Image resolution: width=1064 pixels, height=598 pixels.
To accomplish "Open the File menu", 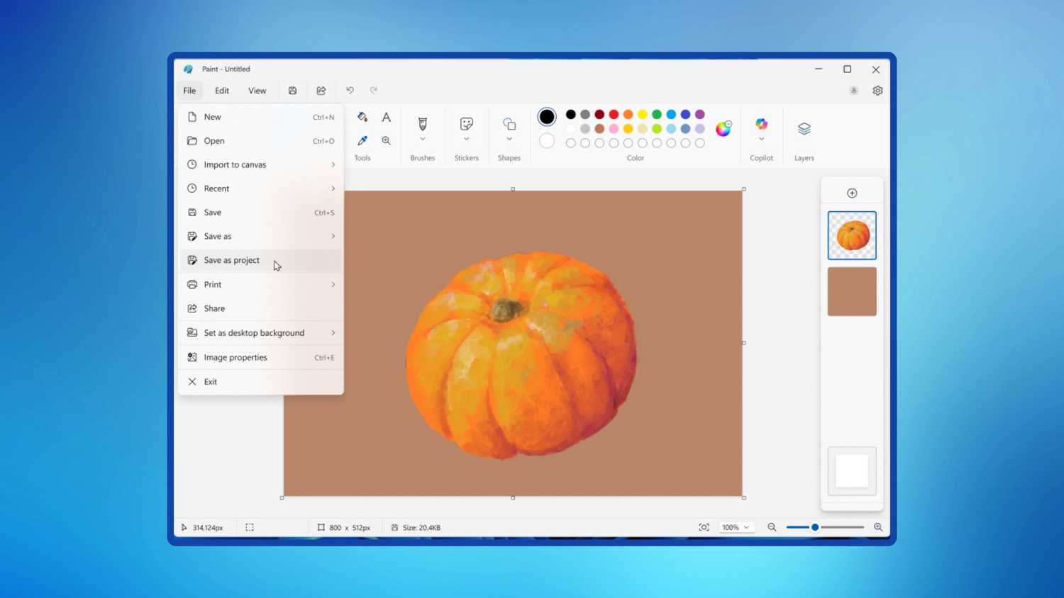I will click(189, 91).
